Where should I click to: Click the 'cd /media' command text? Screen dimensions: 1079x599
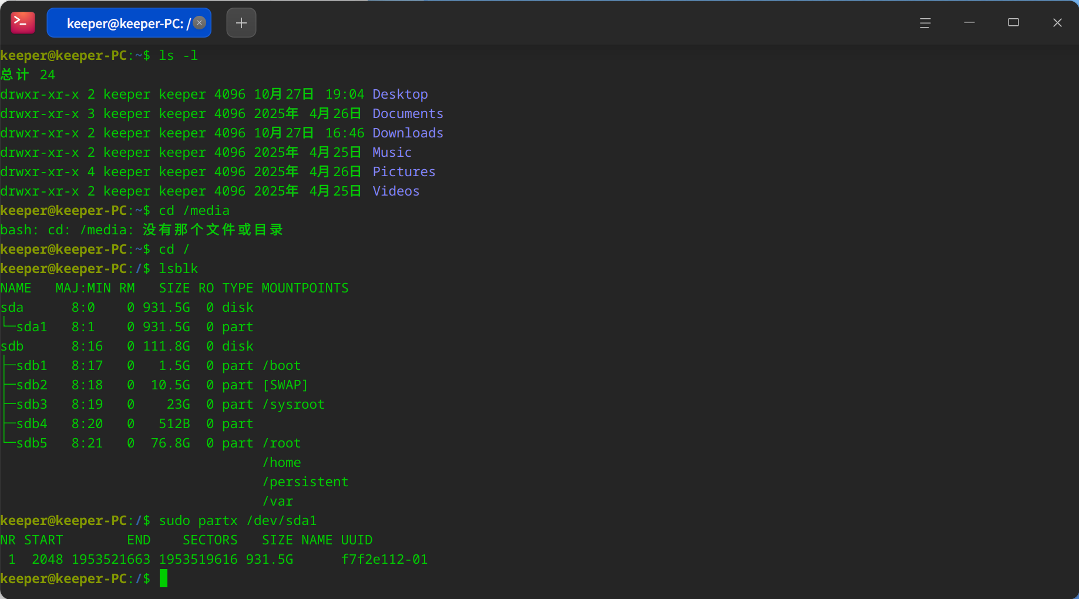click(x=194, y=210)
